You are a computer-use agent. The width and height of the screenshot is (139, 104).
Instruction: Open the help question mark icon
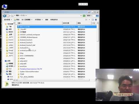point(96,20)
